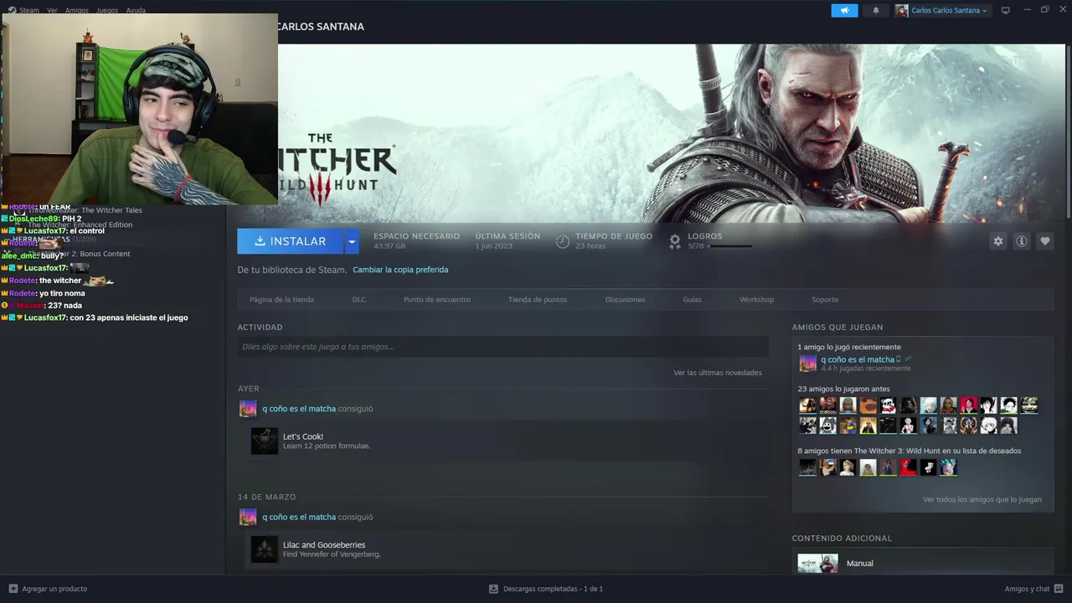The image size is (1072, 603).
Task: Open q coño es el matcha under Amigos que juegan
Action: point(858,359)
